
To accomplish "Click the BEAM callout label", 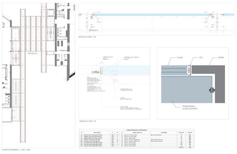I will pyautogui.click(x=221, y=57).
